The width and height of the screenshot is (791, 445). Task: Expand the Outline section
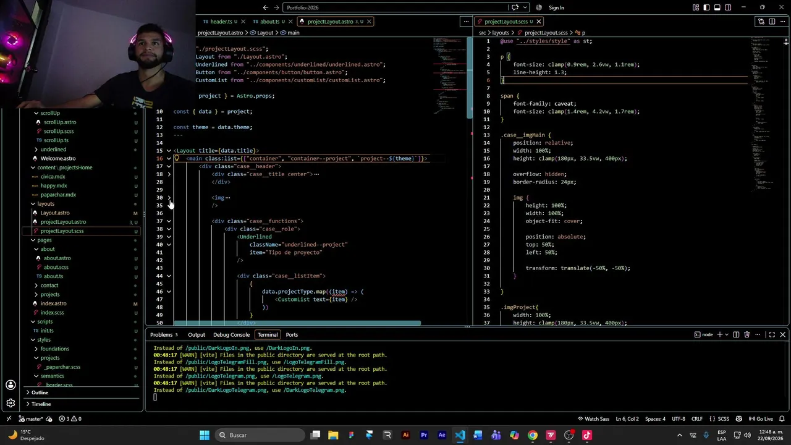point(80,392)
